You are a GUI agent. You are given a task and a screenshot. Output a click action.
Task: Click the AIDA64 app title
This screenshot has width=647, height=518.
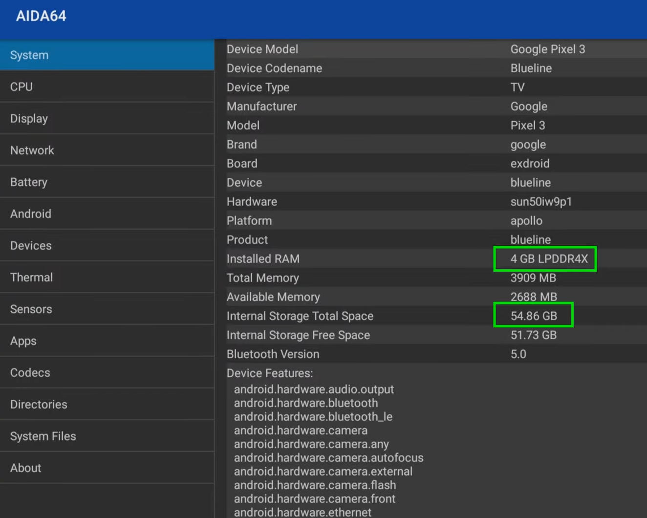[41, 16]
